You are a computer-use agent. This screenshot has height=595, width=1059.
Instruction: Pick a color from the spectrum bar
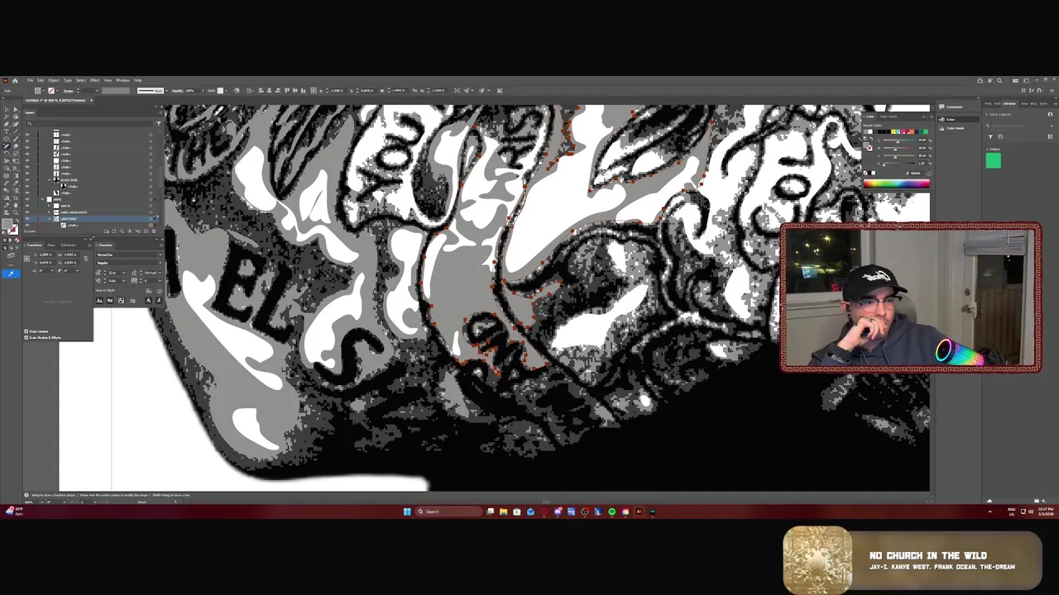tap(897, 183)
